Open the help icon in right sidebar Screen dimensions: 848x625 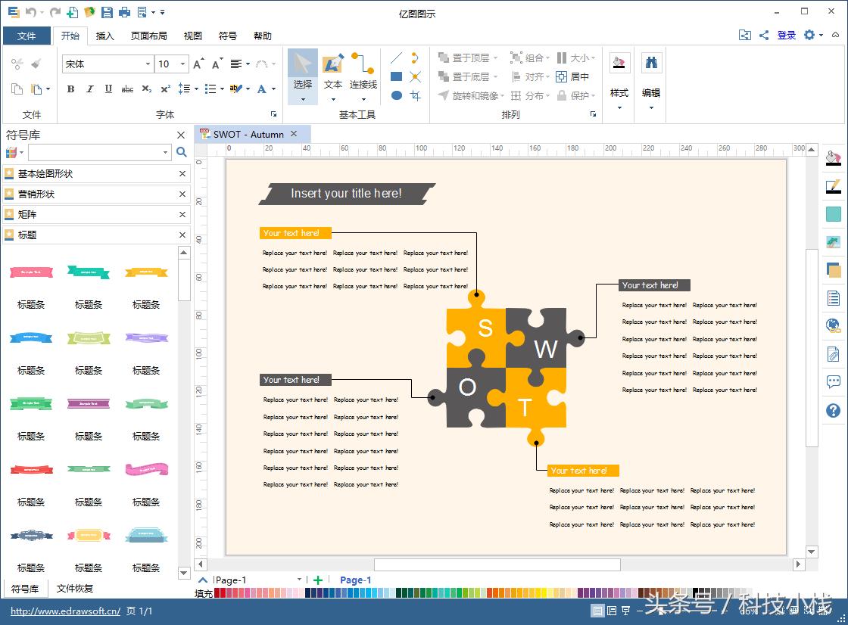pos(833,410)
